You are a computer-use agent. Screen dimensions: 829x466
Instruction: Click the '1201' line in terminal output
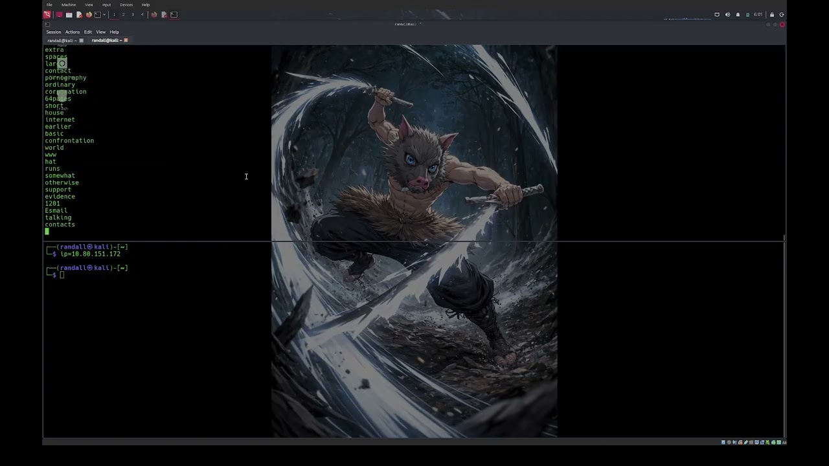52,203
